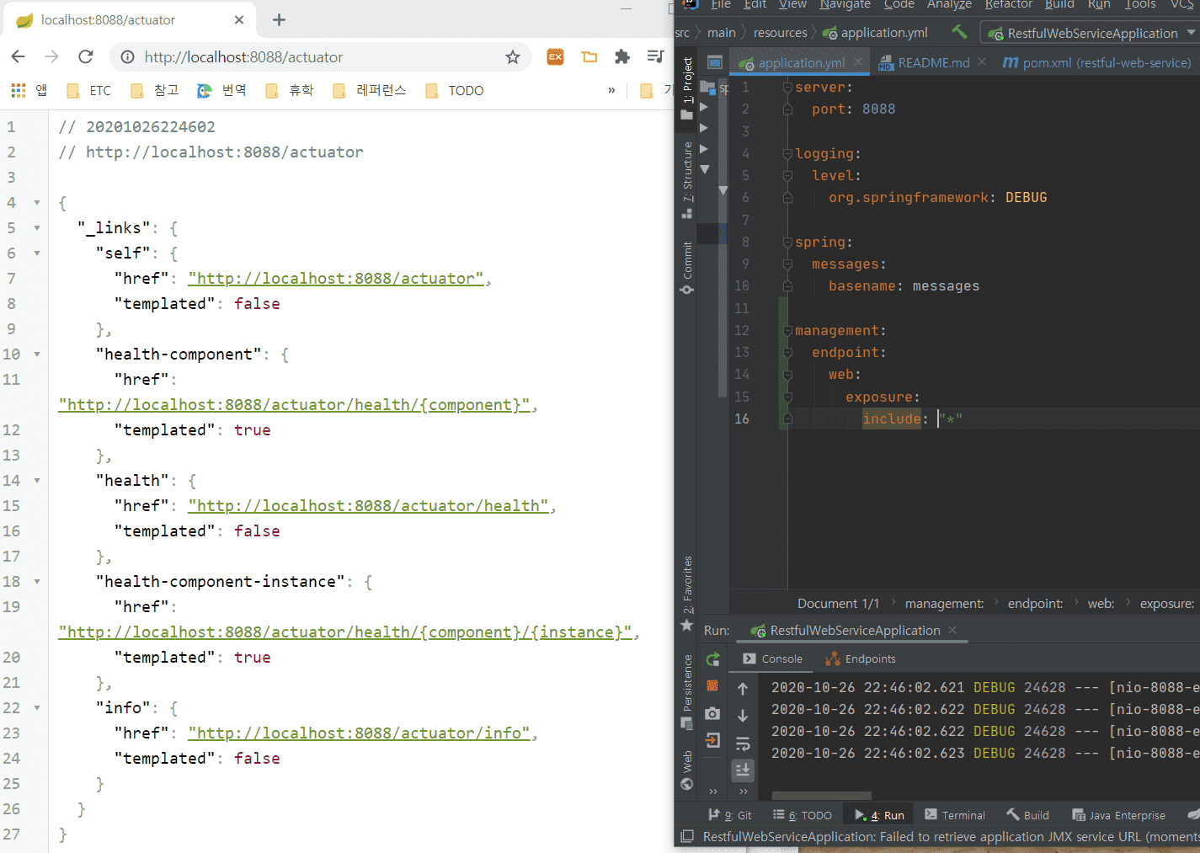Click the camera thread dump icon
Viewport: 1200px width, 853px height.
point(712,713)
